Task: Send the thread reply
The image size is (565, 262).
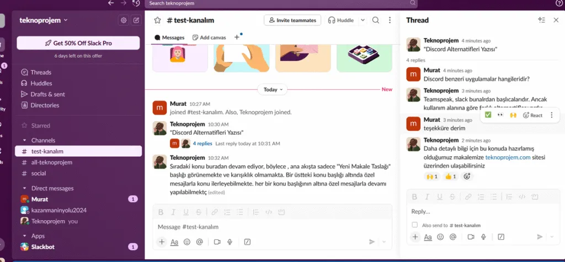Action: [x=540, y=237]
